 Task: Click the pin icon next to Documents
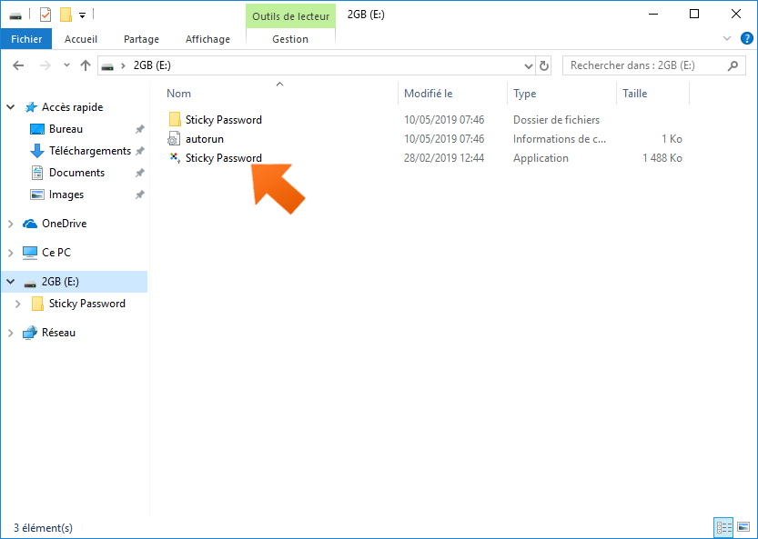tap(140, 173)
